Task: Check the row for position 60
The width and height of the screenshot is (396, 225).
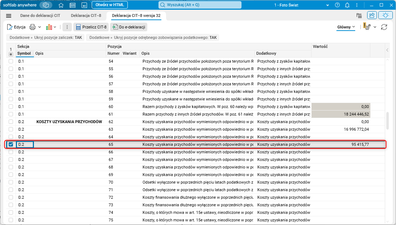Action: (11, 107)
